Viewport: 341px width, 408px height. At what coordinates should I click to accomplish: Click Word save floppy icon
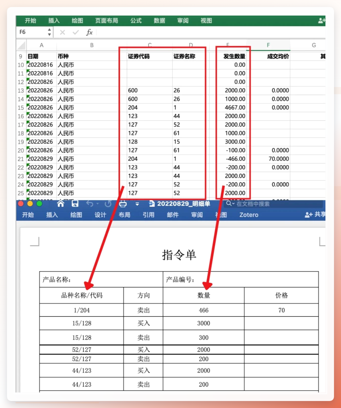click(75, 203)
